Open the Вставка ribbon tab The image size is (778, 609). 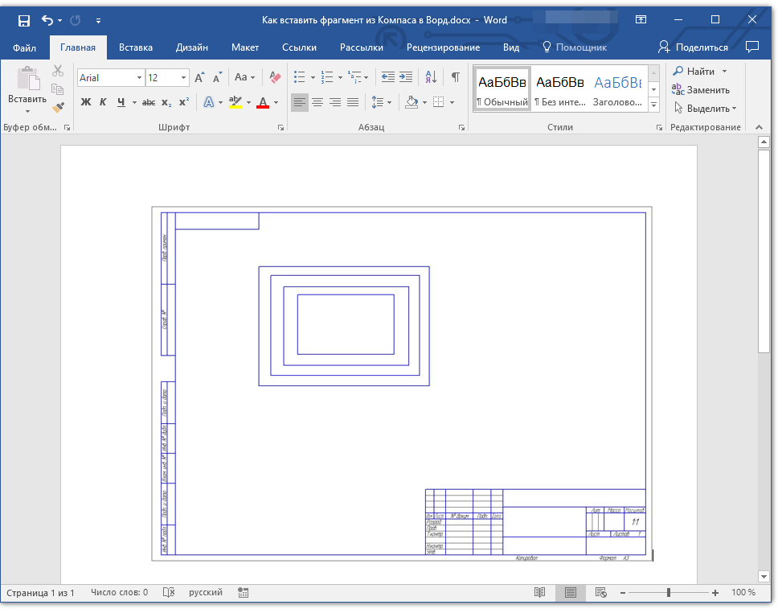click(136, 47)
